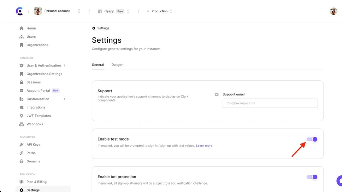The width and height of the screenshot is (342, 192).
Task: Click the breadcrumb Settings gear icon
Action: point(94,28)
